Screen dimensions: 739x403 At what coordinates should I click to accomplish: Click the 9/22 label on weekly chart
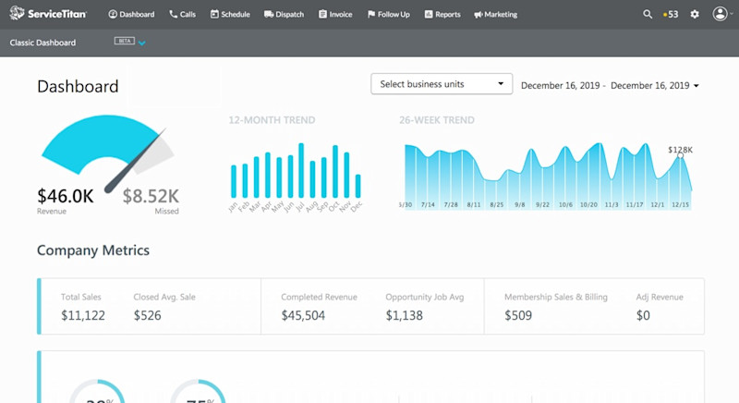[x=542, y=204]
